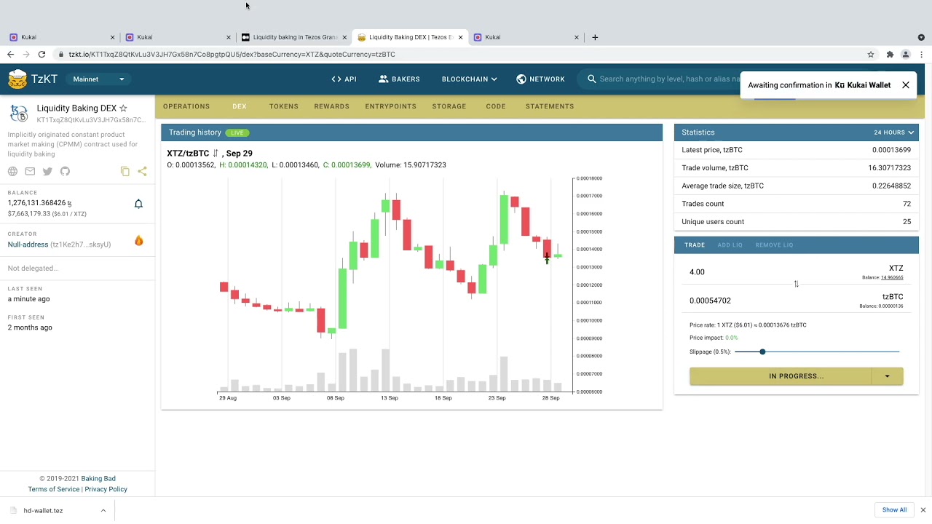Copy the contract address with the copy icon
The width and height of the screenshot is (932, 524).
(125, 171)
